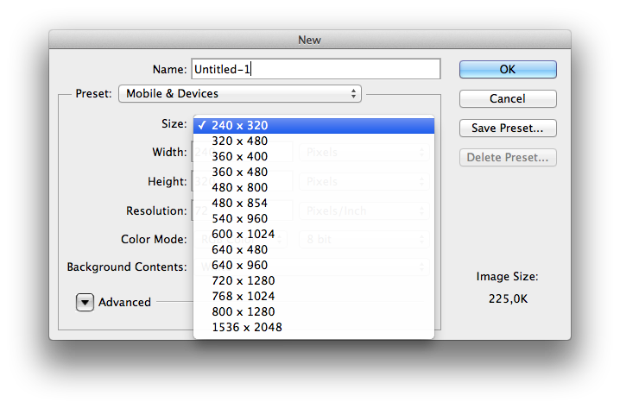
Task: Select 1536 x 2048 size option
Action: 314,328
